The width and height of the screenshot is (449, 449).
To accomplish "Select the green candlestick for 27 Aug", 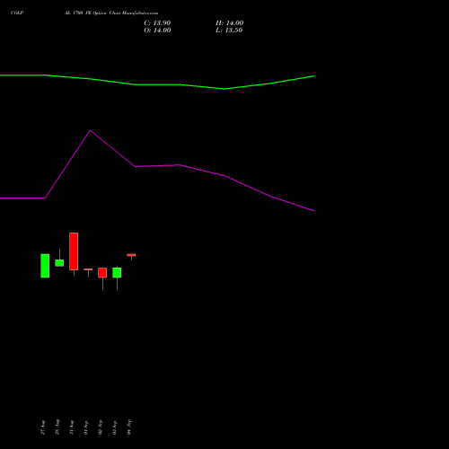I will [x=45, y=266].
